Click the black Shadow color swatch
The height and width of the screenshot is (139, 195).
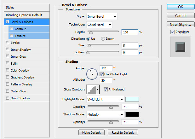point(132,114)
